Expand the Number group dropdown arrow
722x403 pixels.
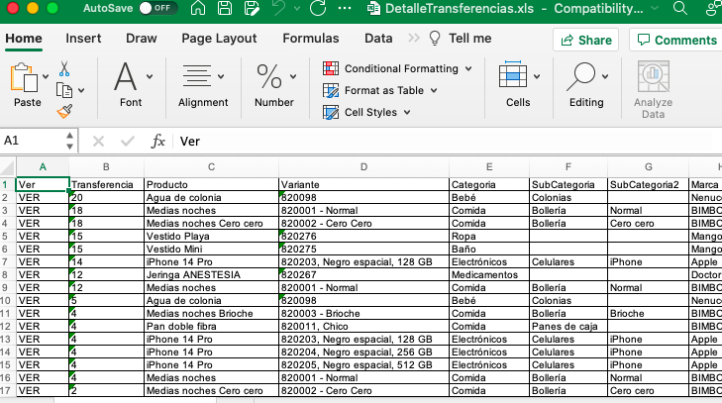click(x=293, y=77)
